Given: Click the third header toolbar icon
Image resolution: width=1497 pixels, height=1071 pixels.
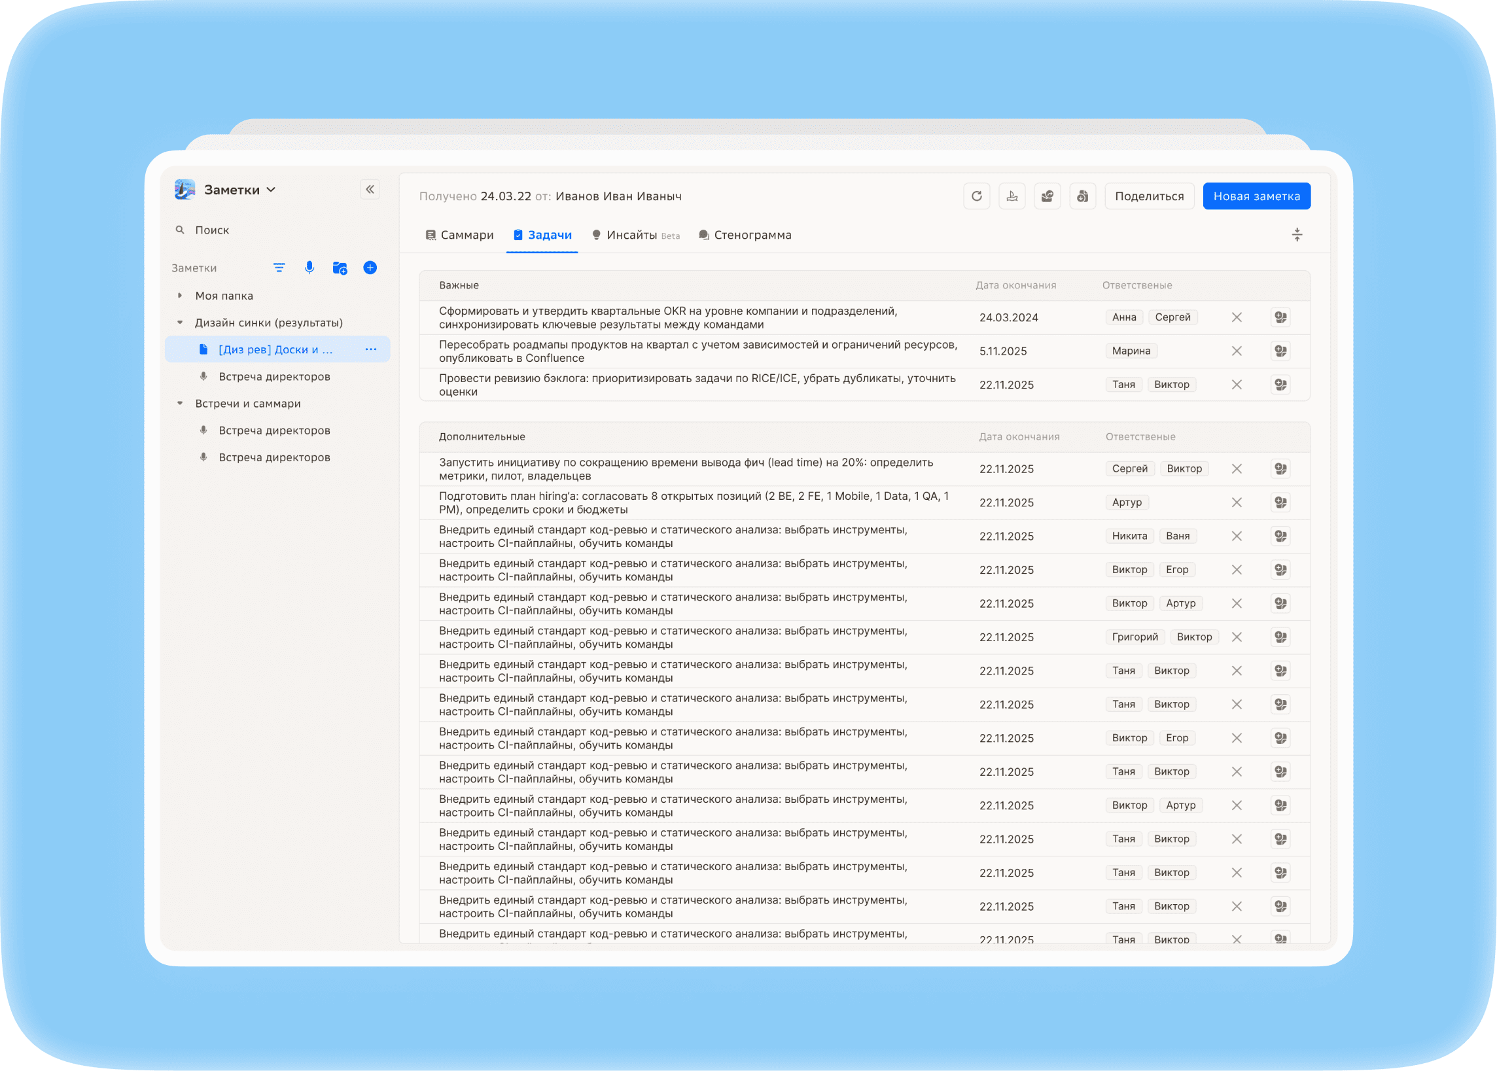Looking at the screenshot, I should tap(1047, 196).
